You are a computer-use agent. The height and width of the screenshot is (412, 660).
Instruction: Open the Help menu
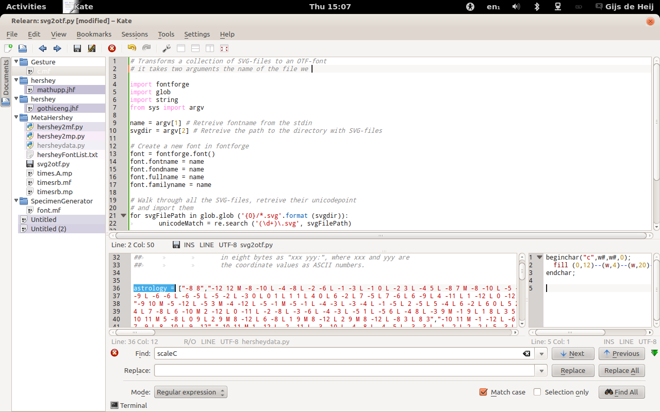227,34
